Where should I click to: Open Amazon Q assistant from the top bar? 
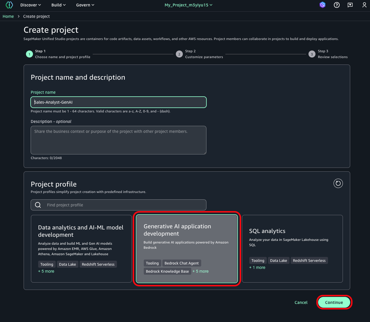point(322,5)
